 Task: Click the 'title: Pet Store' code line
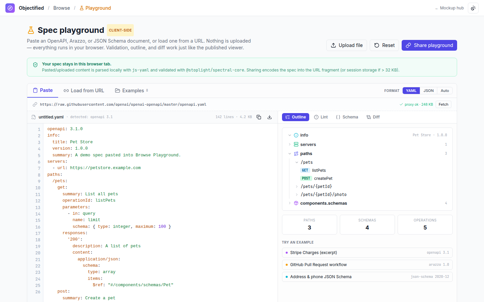point(73,142)
